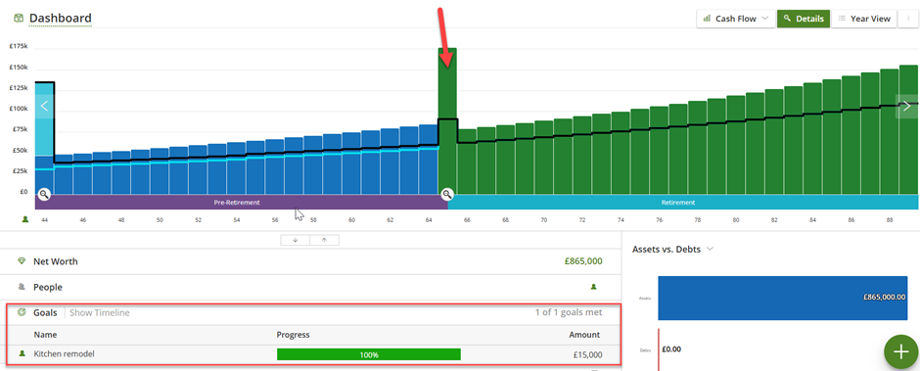Image resolution: width=920 pixels, height=371 pixels.
Task: Toggle the Details view button
Action: [804, 19]
